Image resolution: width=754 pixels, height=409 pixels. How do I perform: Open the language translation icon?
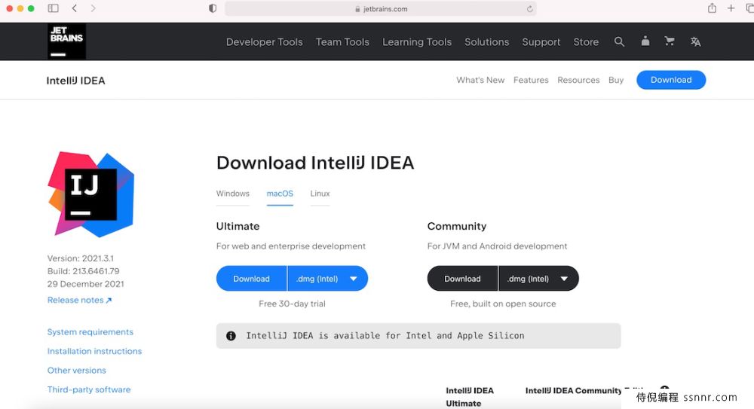click(695, 42)
